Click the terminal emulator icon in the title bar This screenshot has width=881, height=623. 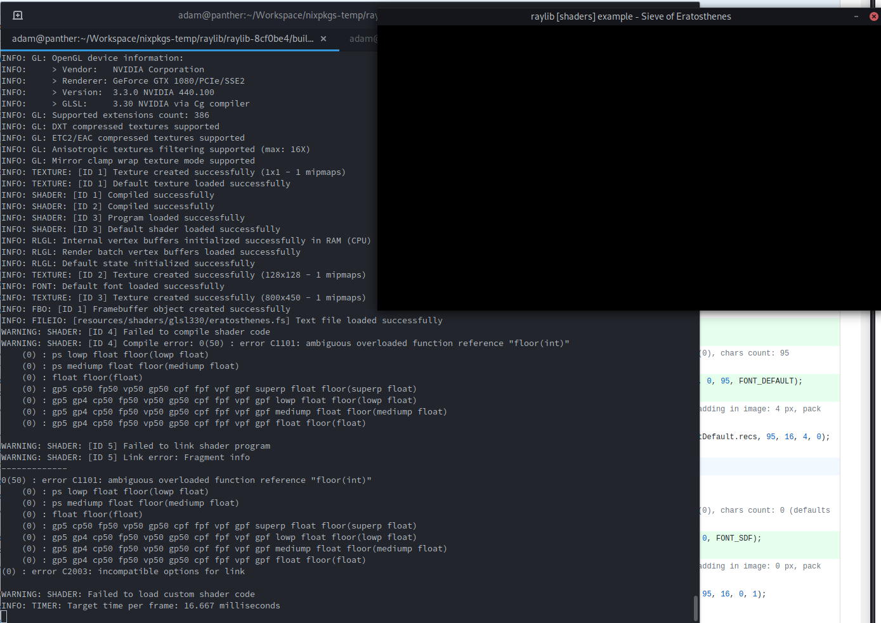click(17, 15)
